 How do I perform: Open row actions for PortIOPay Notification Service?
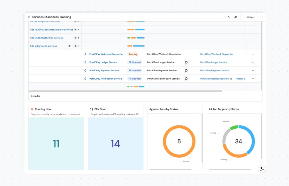pyautogui.click(x=253, y=79)
